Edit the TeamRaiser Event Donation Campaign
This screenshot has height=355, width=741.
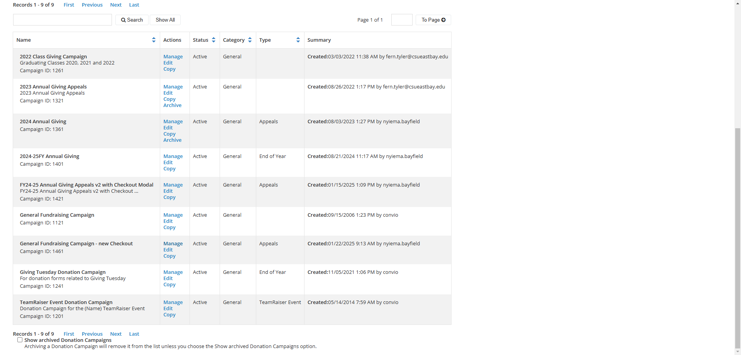click(168, 308)
